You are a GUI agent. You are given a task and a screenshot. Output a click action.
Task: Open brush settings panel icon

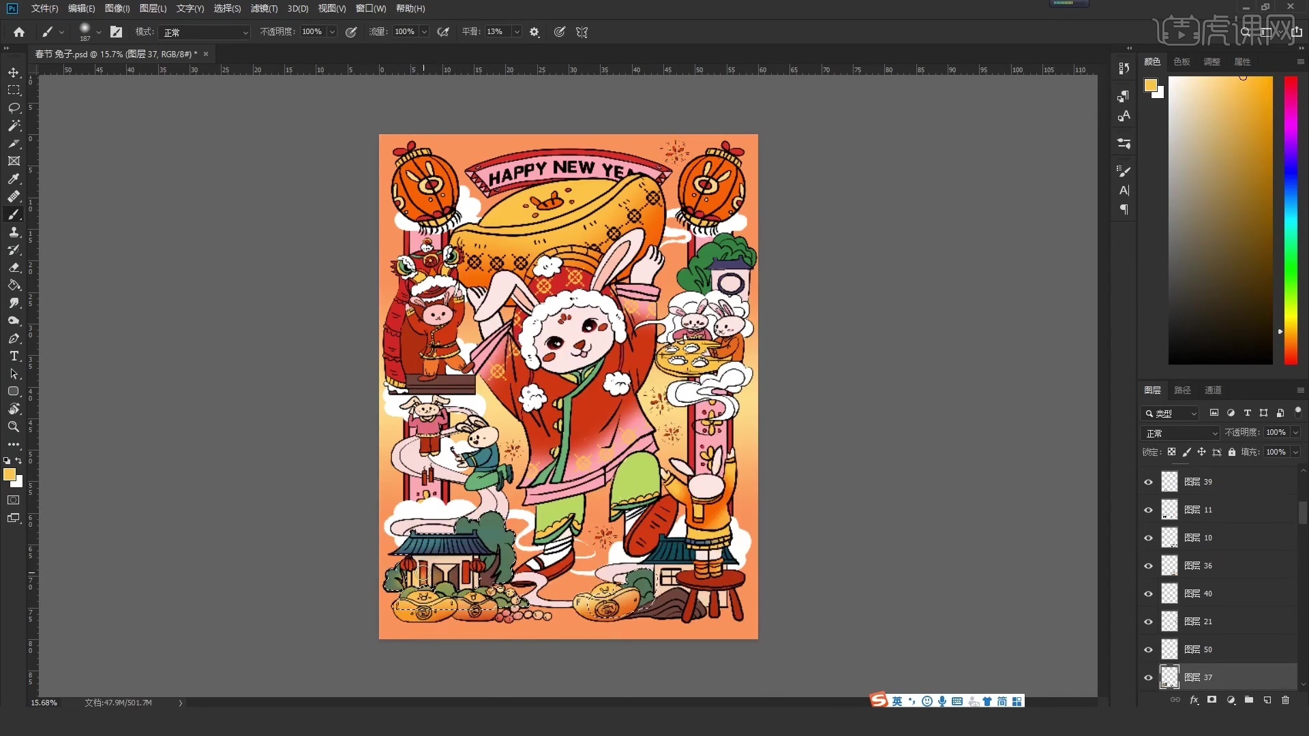coord(117,32)
